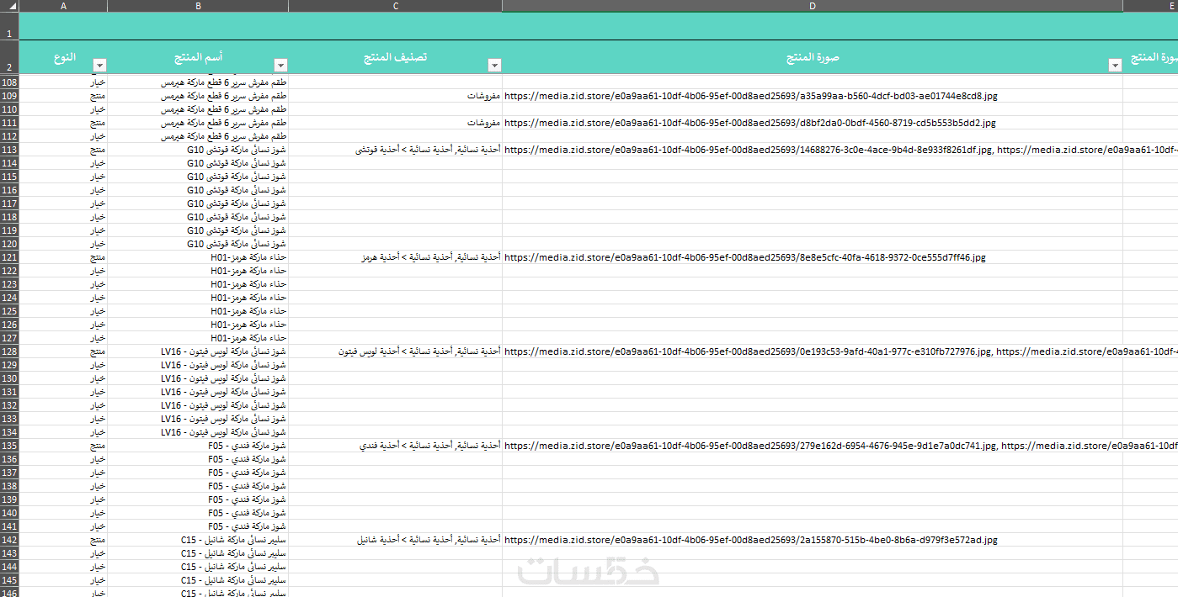Select column B header

tap(198, 6)
